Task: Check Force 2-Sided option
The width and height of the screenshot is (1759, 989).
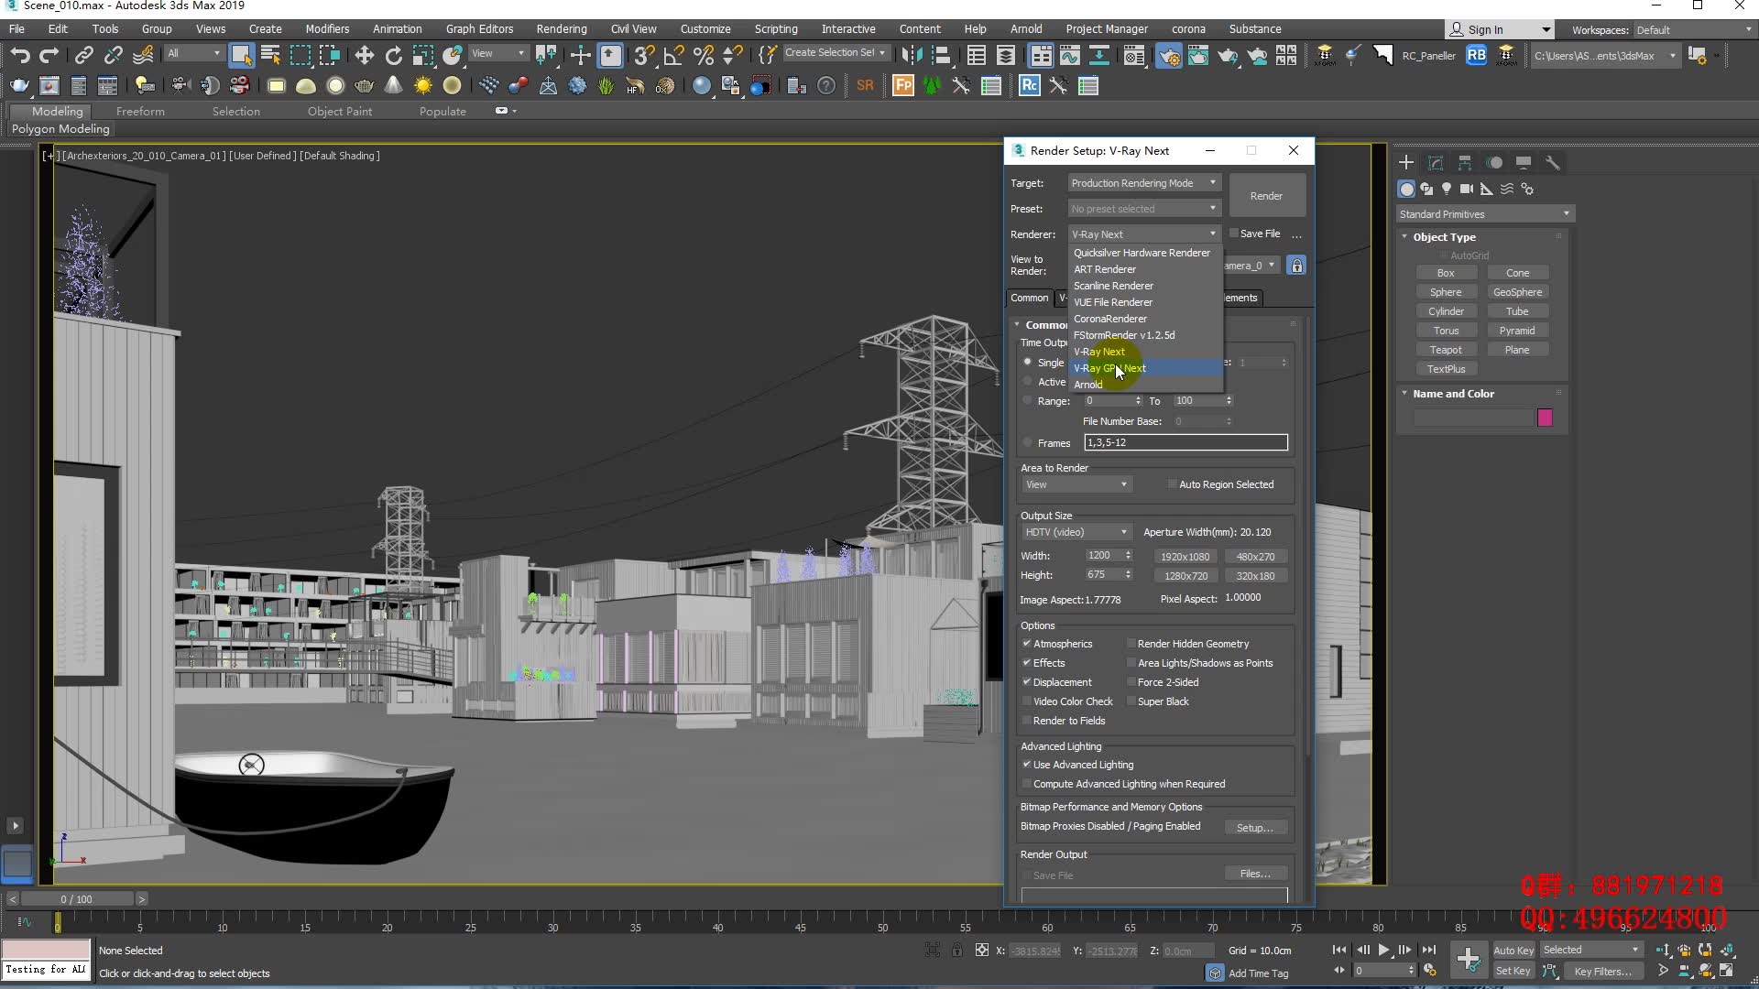Action: (x=1132, y=681)
